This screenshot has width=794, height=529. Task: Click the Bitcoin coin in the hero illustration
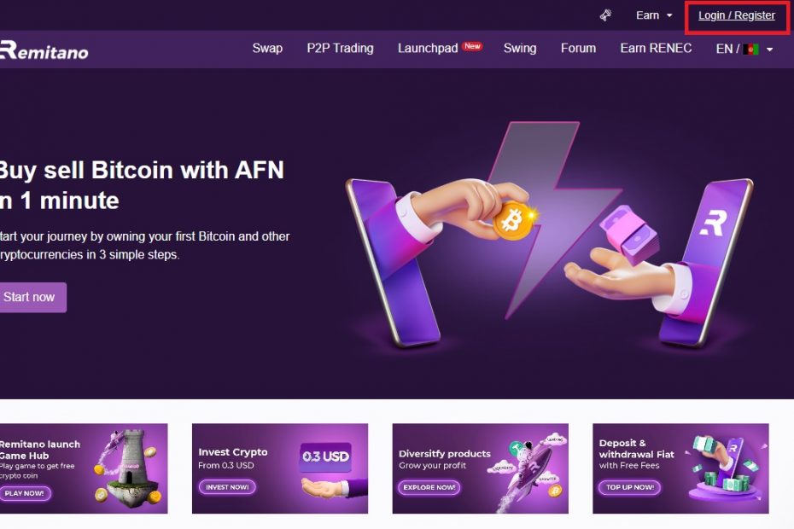point(512,221)
